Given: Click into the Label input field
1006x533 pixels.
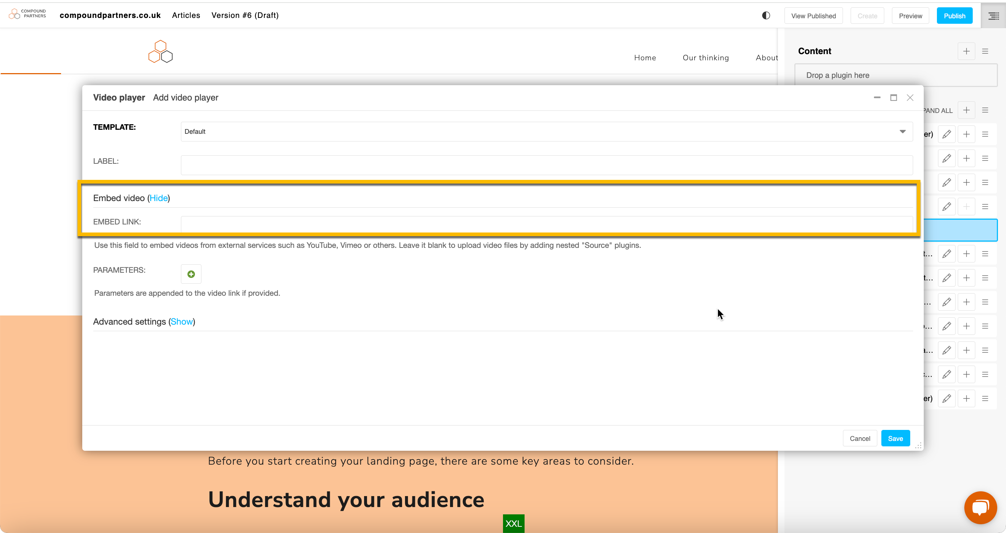Looking at the screenshot, I should click(x=547, y=165).
